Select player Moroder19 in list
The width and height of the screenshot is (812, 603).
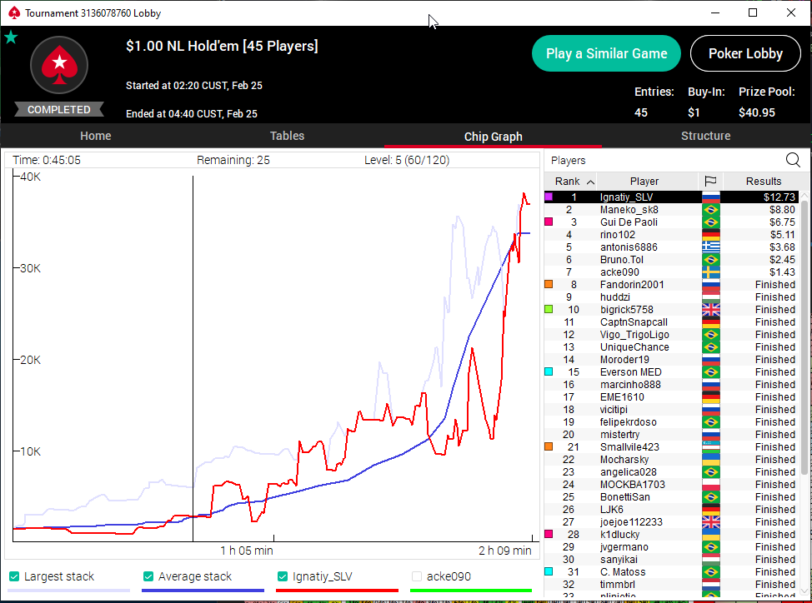click(x=671, y=360)
